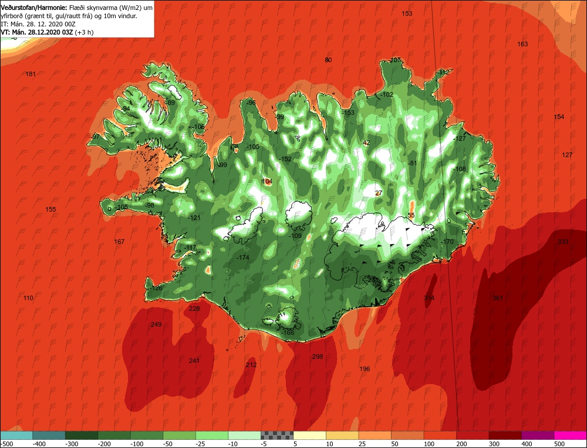Viewport: 587px width, 448px height.
Task: Click the -98 value on Snæfellsnes peninsula
Action: (149, 205)
